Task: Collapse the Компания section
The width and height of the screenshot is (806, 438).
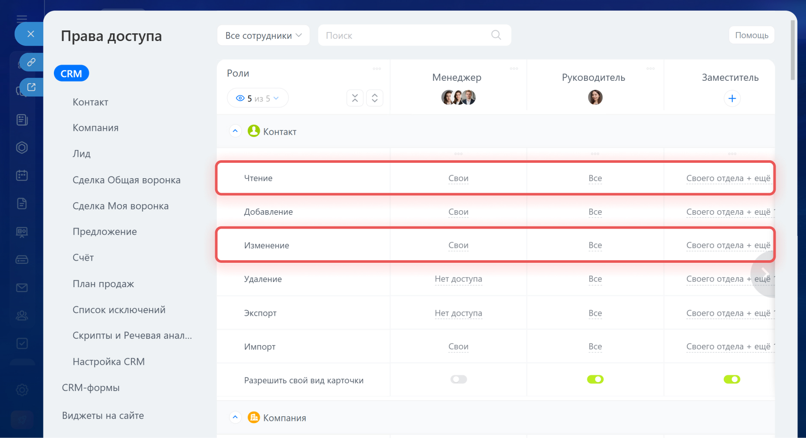Action: tap(235, 417)
